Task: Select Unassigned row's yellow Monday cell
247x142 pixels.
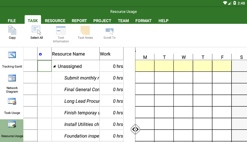Action: 145,66
